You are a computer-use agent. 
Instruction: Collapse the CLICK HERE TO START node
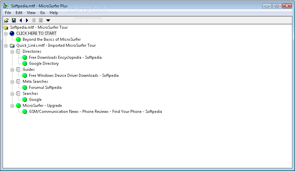coord(6,34)
